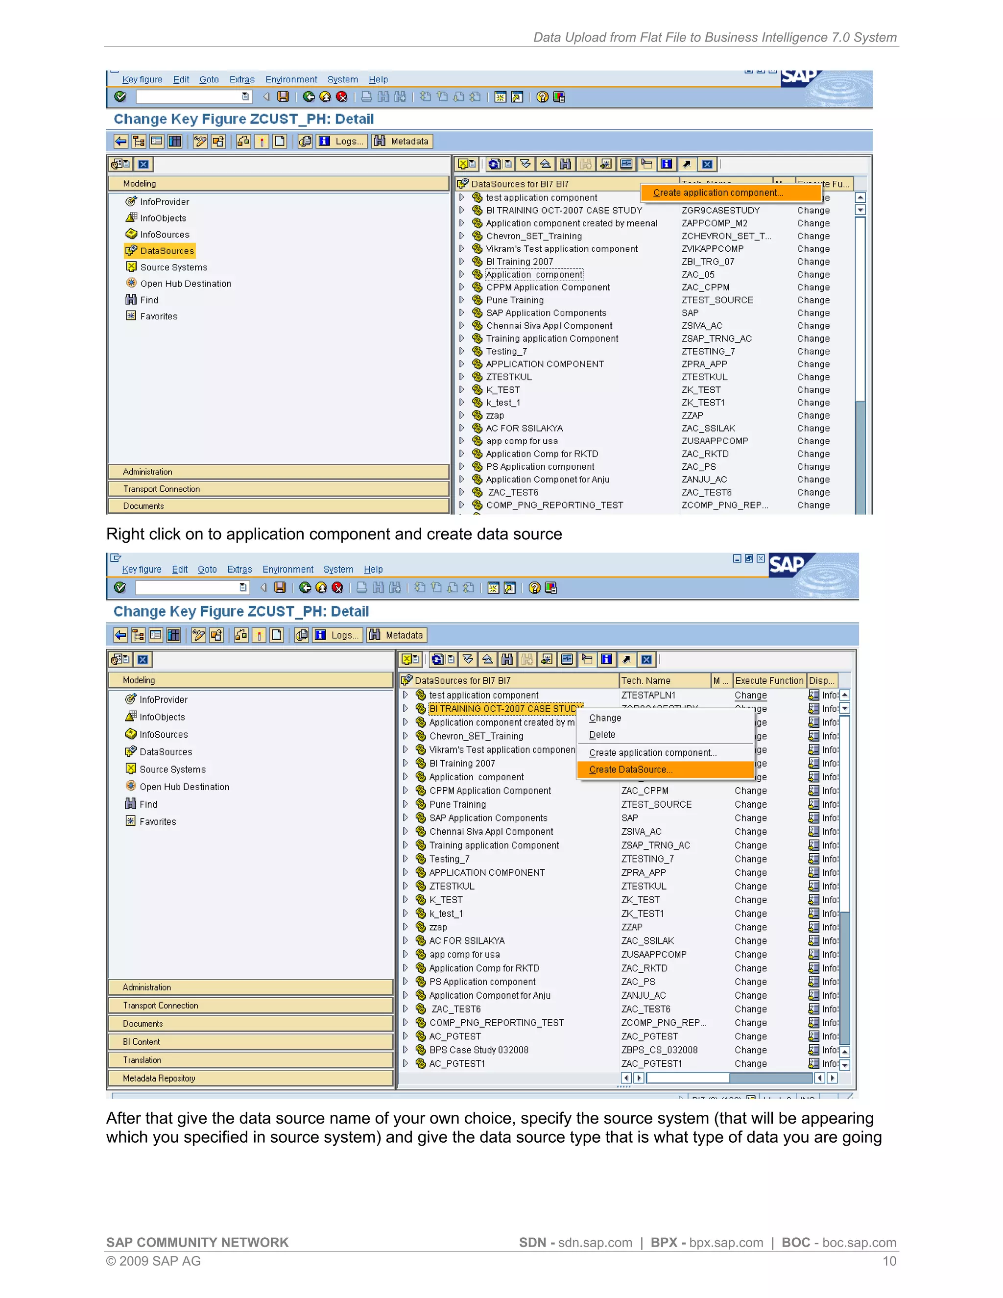Click blue Information icon above lower DataSources list
The width and height of the screenshot is (1003, 1298).
tap(606, 659)
